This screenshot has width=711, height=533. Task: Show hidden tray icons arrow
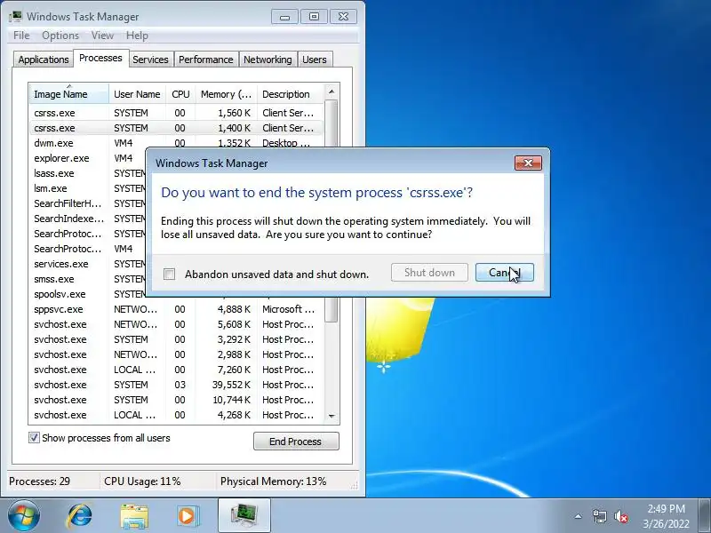click(x=579, y=516)
